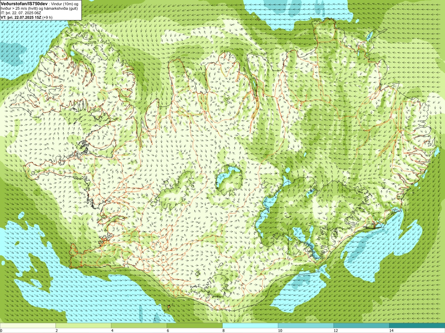Click the 'Vindur (10m) og' description text
The image size is (445, 333).
click(x=65, y=4)
